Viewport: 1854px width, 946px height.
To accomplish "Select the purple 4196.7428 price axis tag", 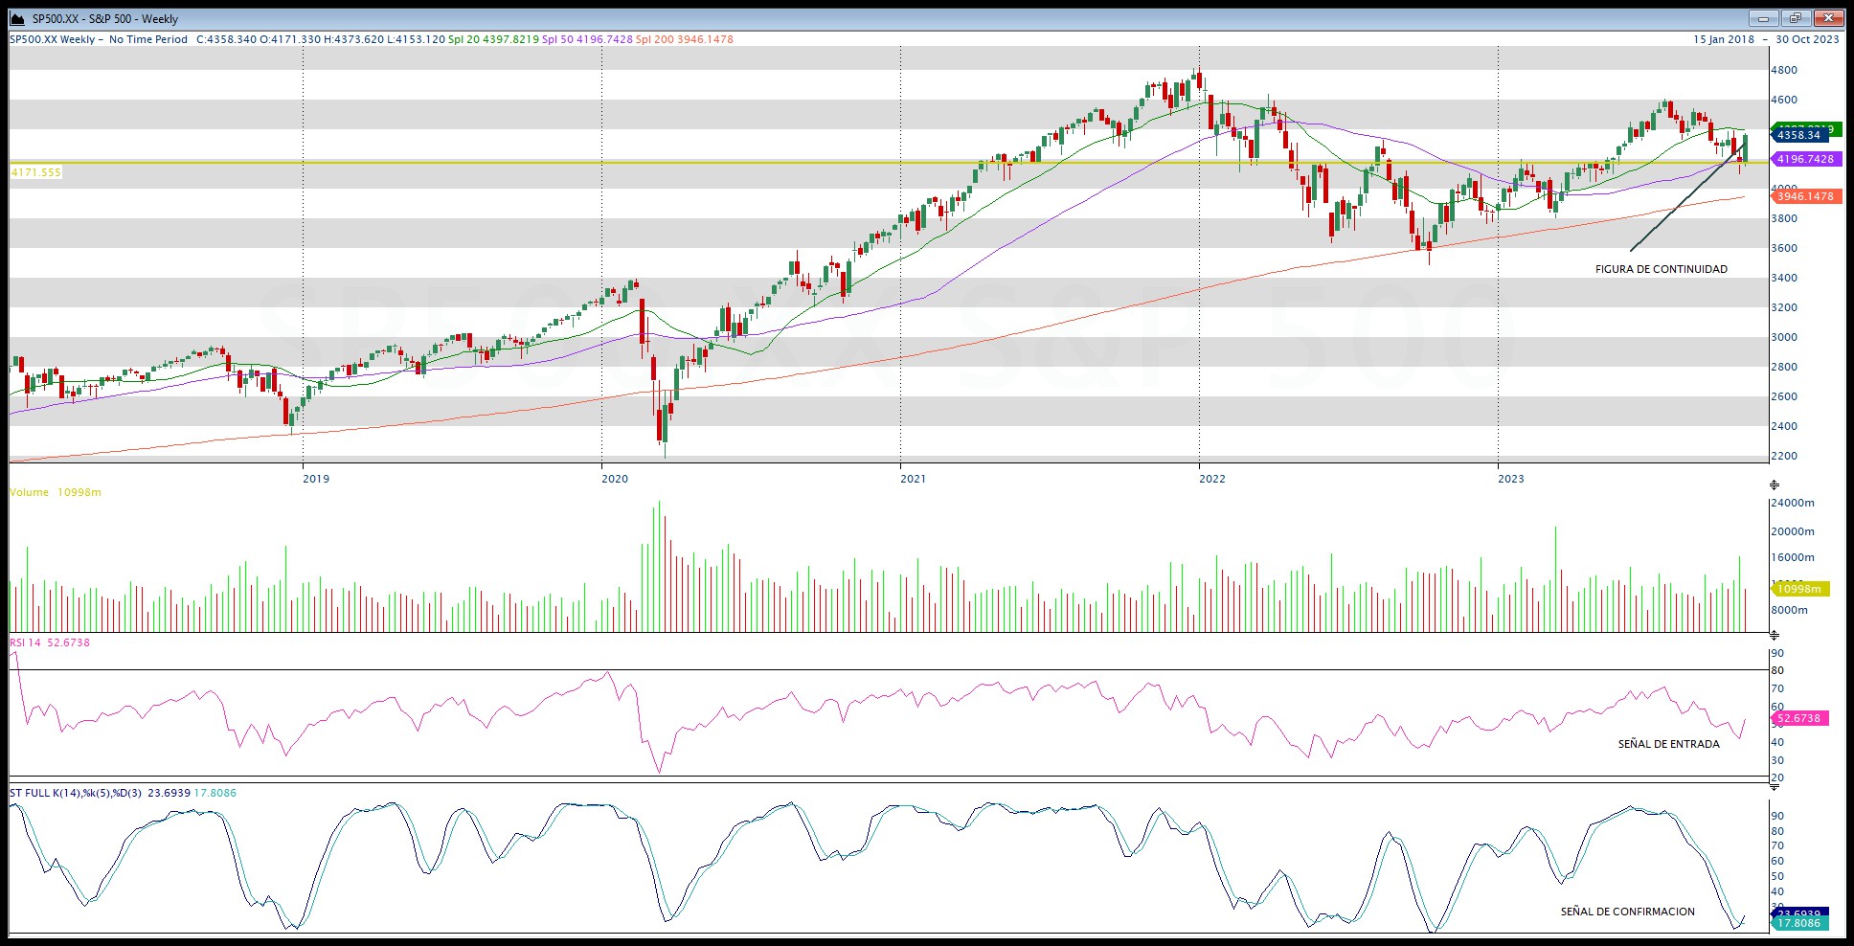I will (1804, 159).
